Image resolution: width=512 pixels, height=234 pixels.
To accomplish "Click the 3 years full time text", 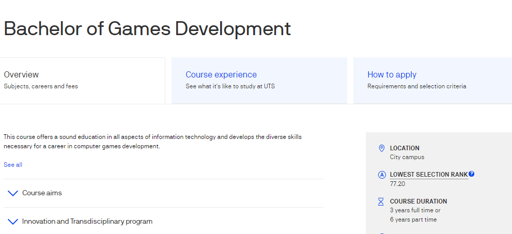I will click(415, 210).
